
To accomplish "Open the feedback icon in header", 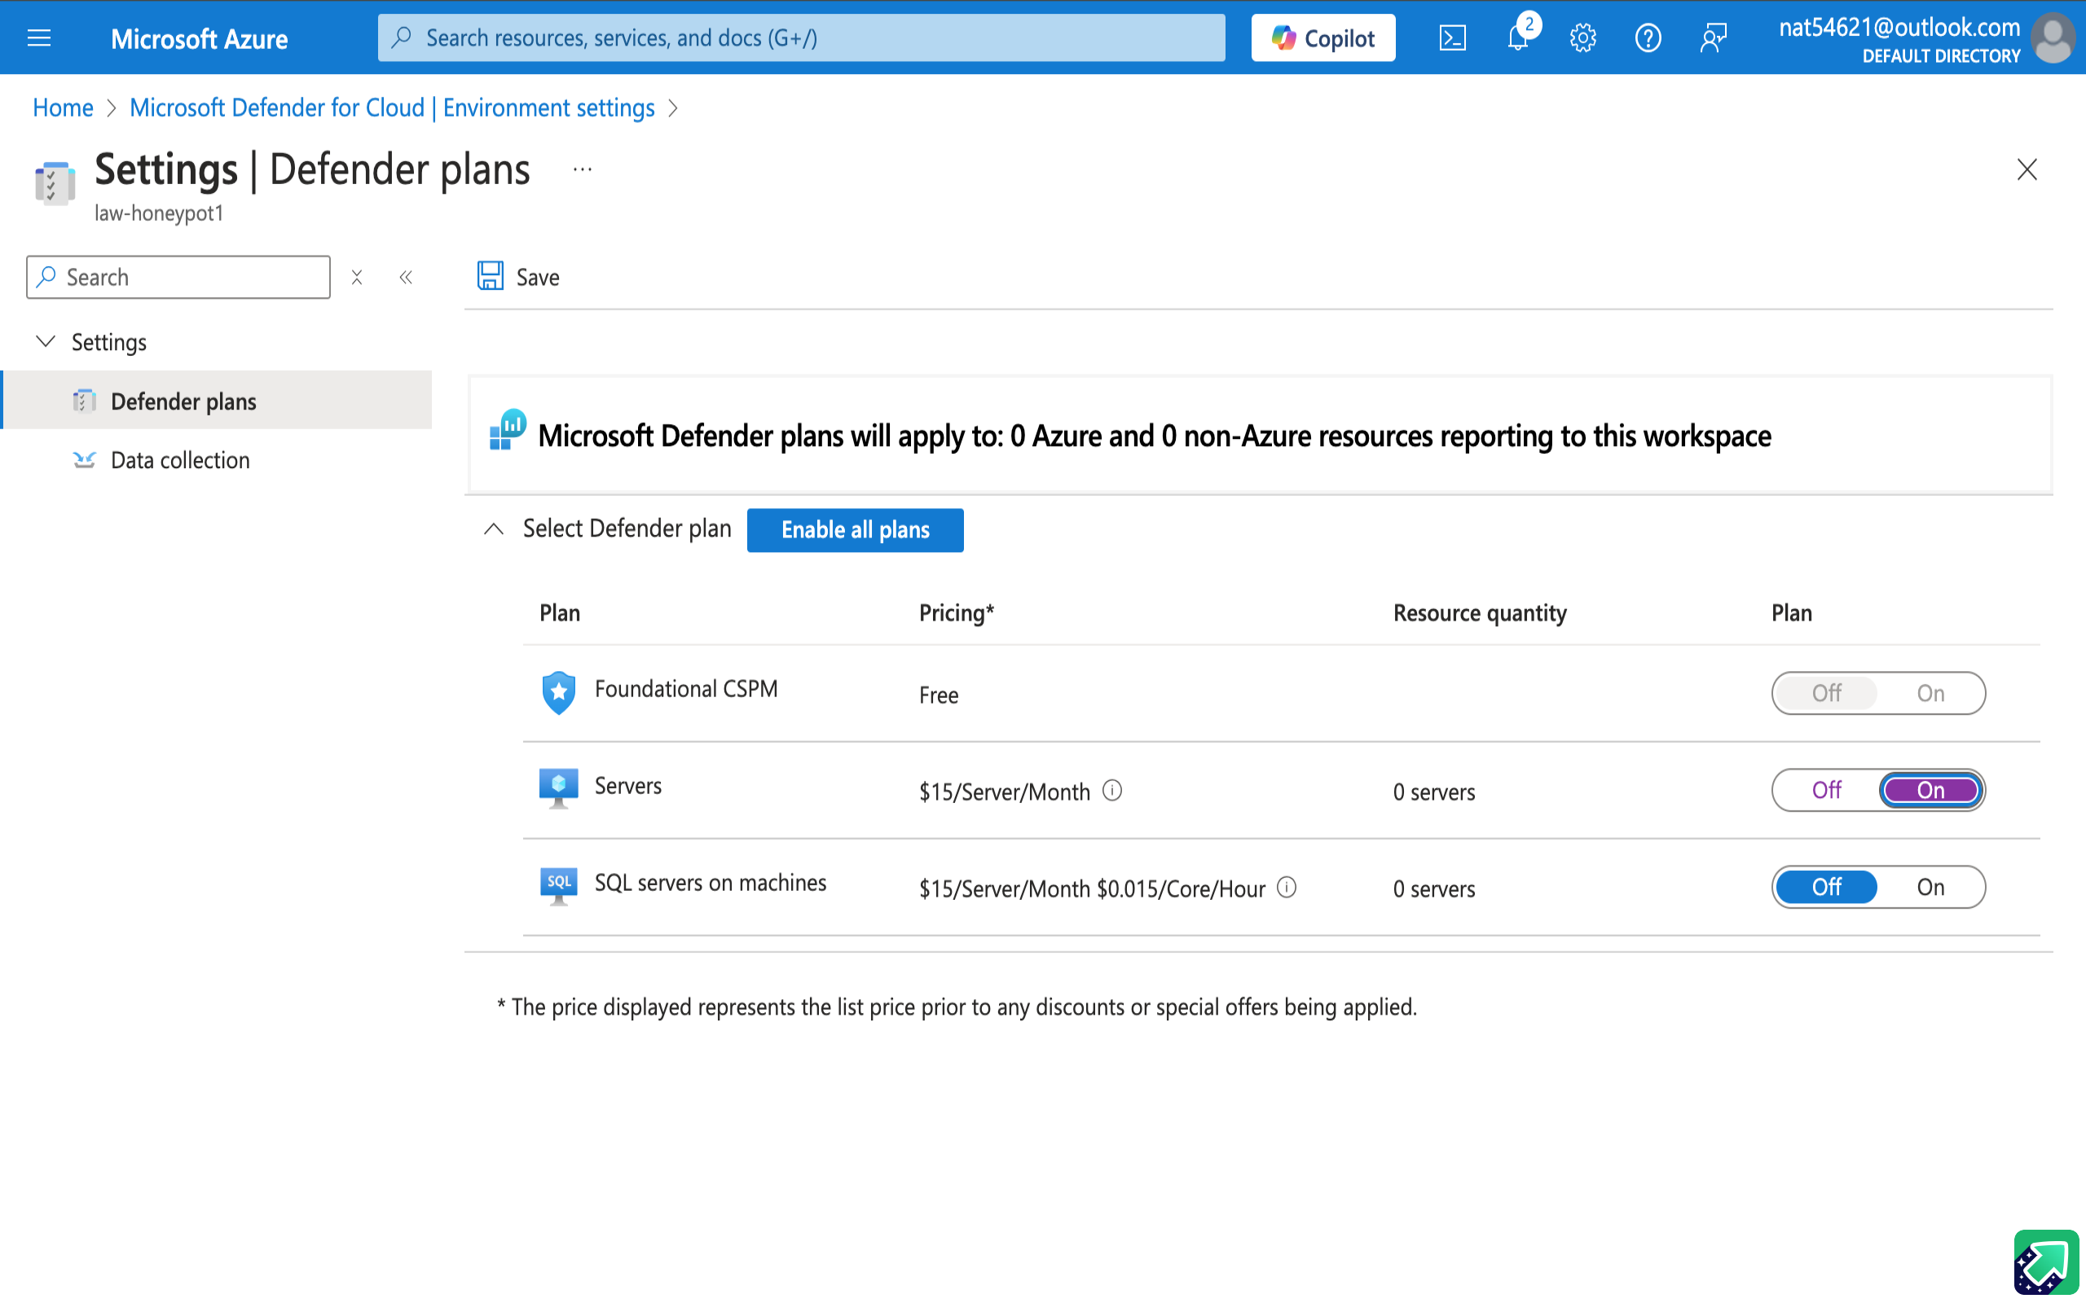I will click(x=1713, y=38).
